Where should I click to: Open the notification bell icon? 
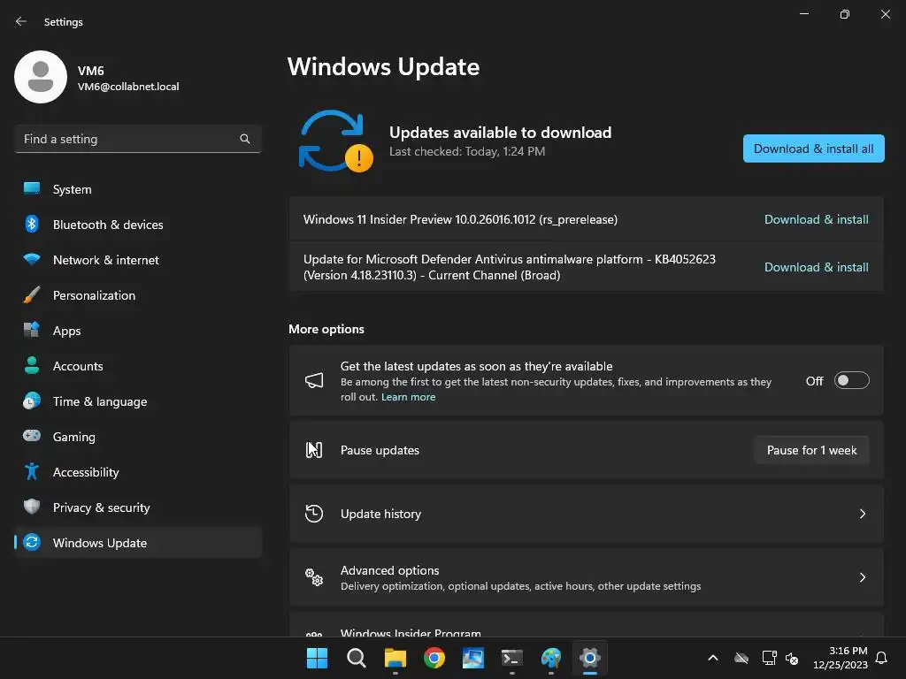[881, 658]
